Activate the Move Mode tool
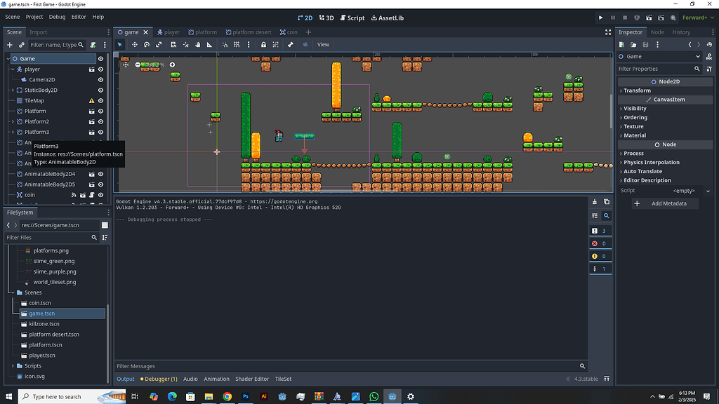This screenshot has height=404, width=719. pos(134,44)
